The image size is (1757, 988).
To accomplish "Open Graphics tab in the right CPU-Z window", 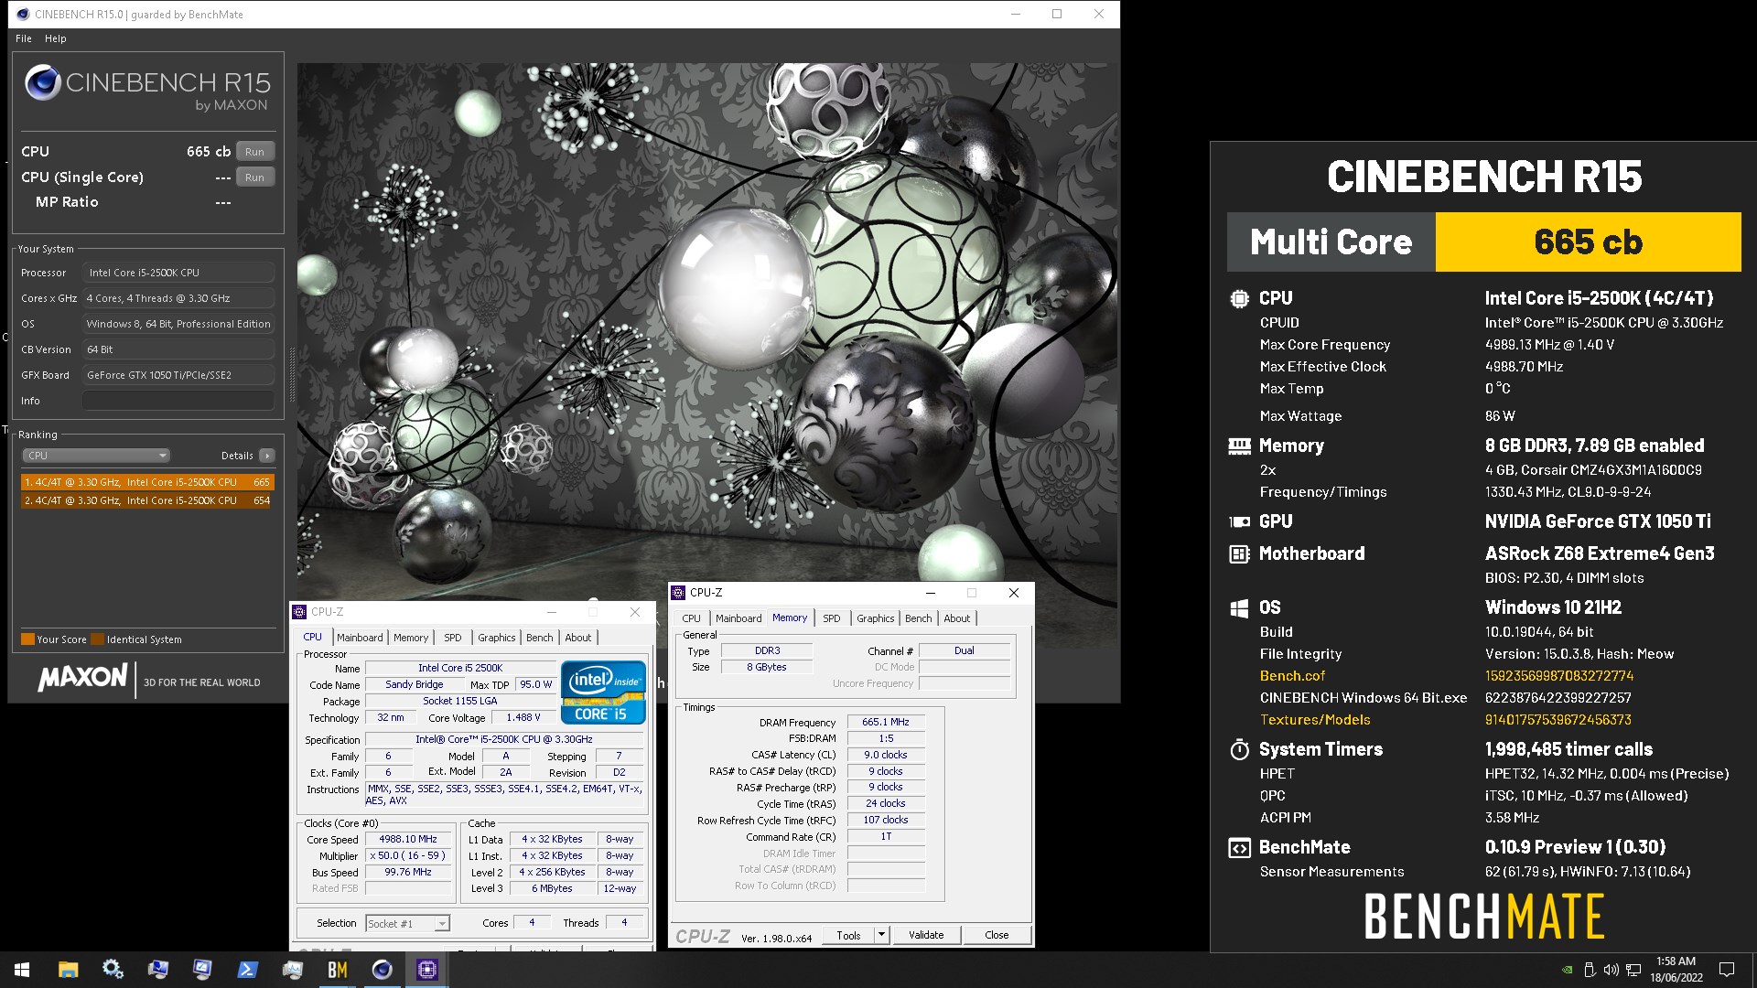I will pyautogui.click(x=876, y=618).
